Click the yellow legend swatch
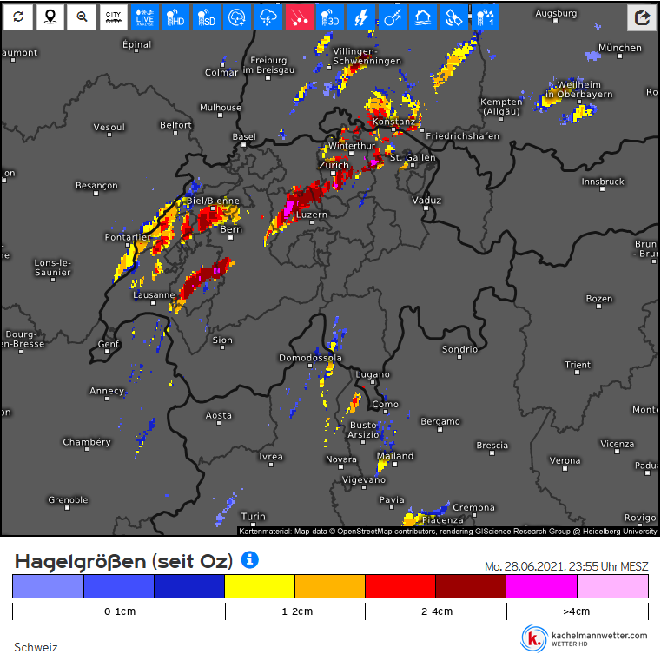 click(260, 586)
